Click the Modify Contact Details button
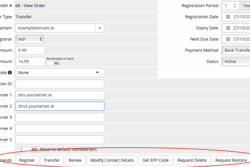Screen dimensions: 250x167 [x=112, y=160]
